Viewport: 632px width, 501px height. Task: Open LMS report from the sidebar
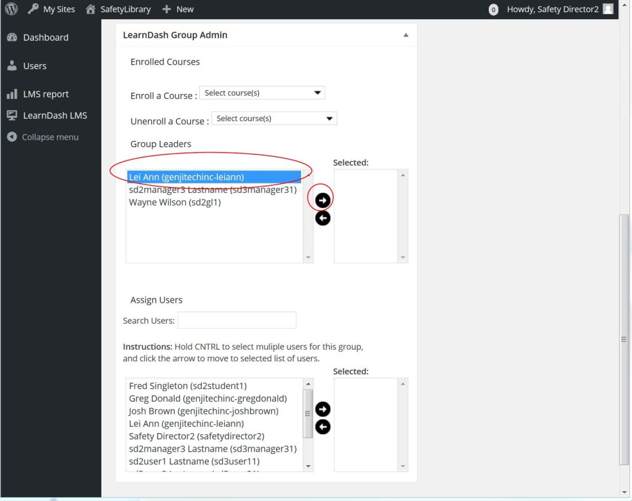coord(46,95)
